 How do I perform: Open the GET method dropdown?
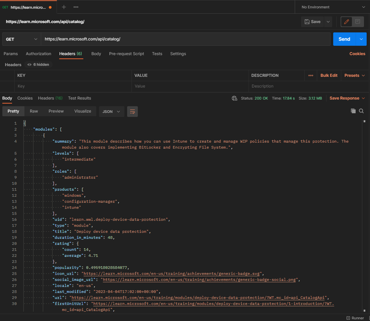point(21,39)
